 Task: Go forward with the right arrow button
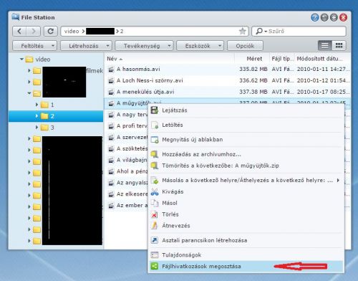(x=34, y=31)
